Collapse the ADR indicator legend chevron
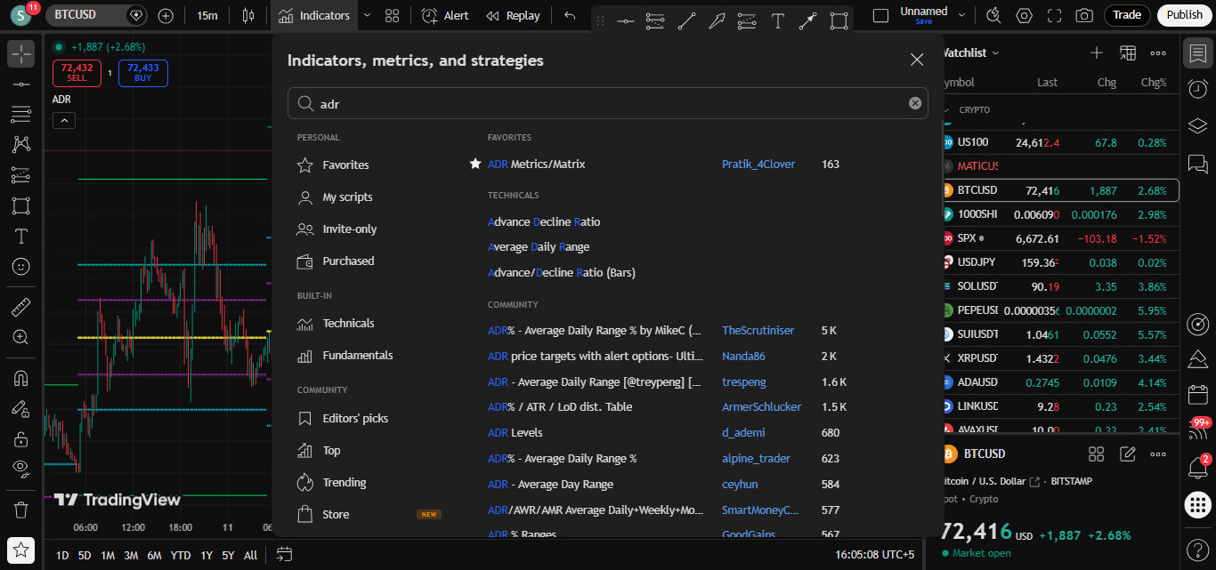 [64, 121]
